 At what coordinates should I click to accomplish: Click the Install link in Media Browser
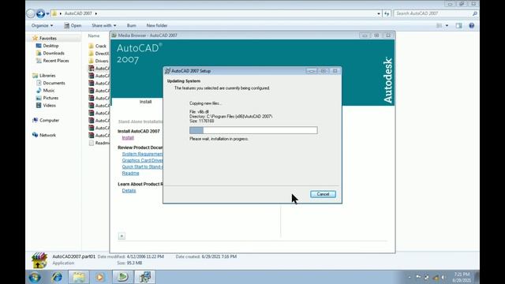click(128, 137)
